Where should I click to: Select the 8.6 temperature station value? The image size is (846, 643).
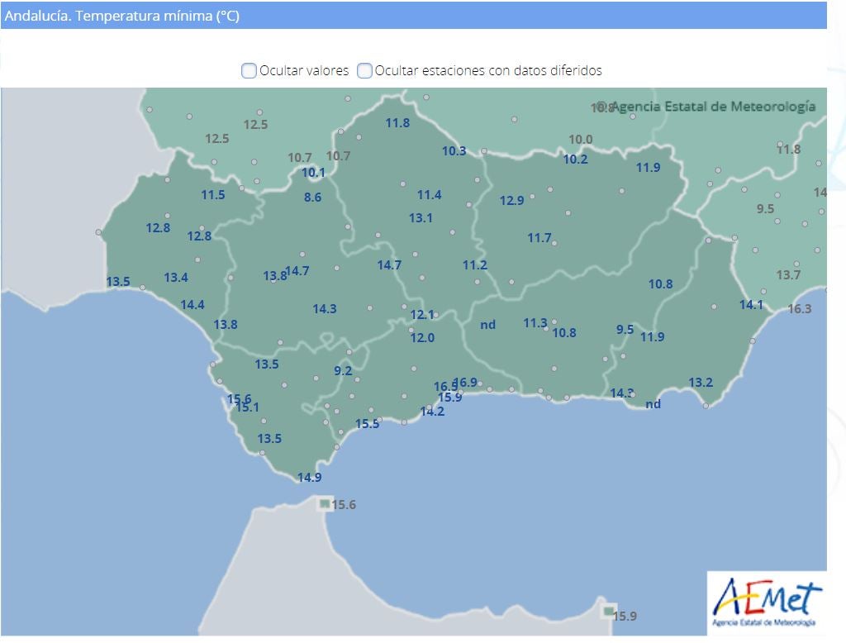click(x=312, y=198)
